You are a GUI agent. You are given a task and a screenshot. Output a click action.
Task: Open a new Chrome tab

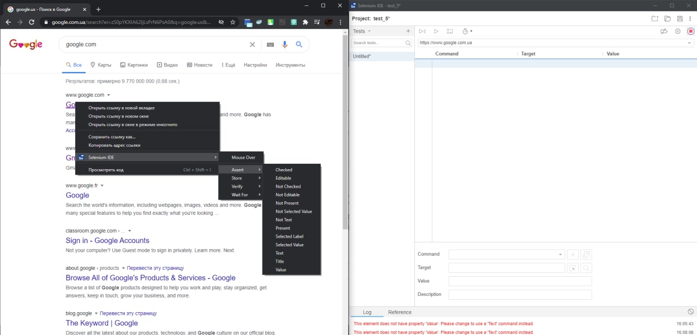click(99, 9)
